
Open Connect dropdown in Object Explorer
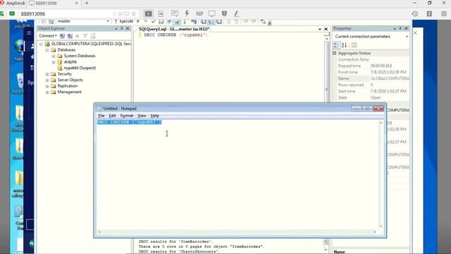[48, 36]
